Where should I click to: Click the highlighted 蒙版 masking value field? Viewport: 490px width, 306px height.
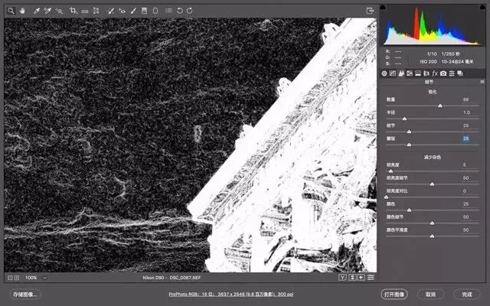(x=465, y=138)
